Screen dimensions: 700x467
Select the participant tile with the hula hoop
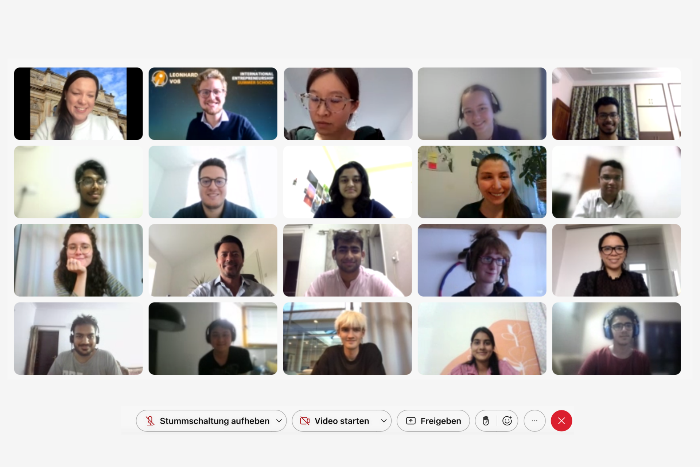[x=482, y=260]
